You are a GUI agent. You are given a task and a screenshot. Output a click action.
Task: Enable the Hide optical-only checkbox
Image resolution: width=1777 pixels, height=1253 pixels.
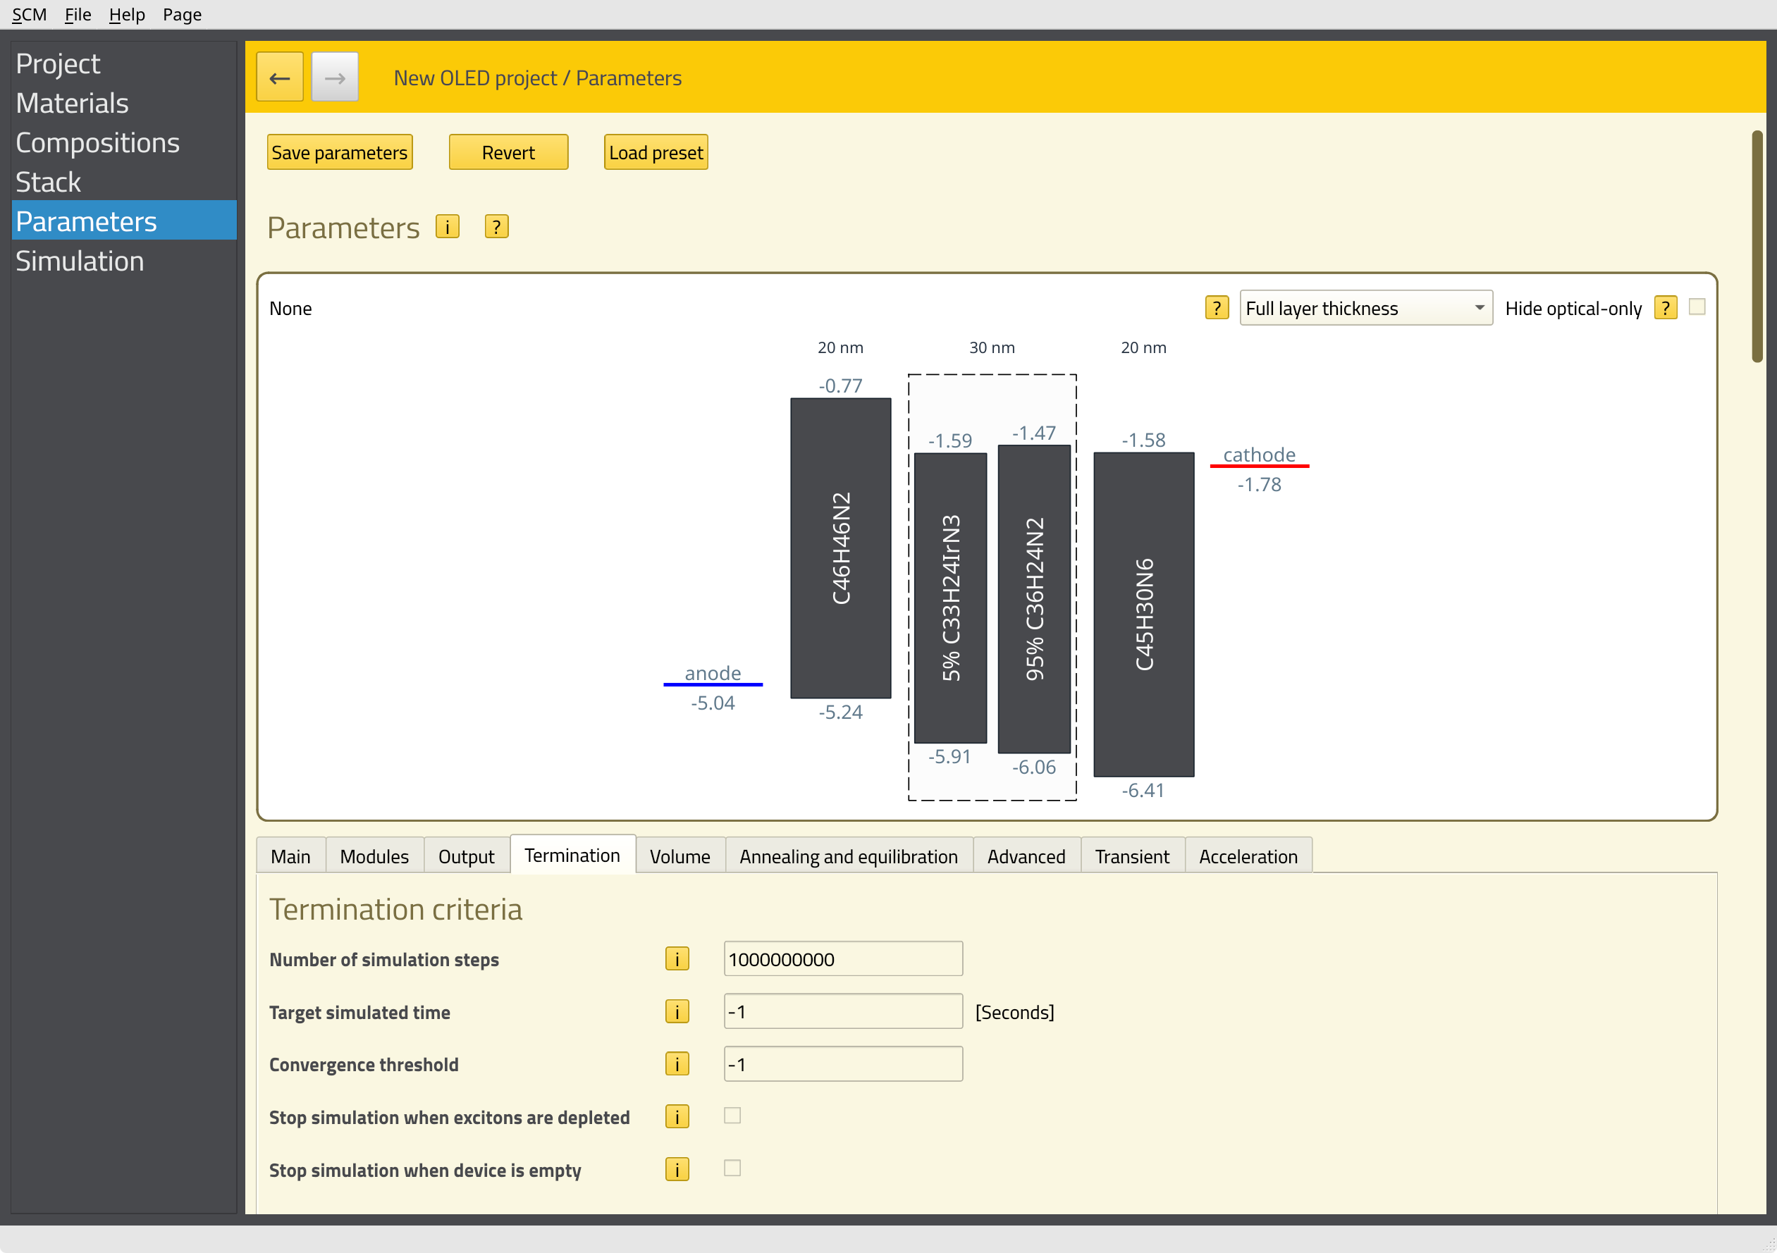[x=1697, y=307]
